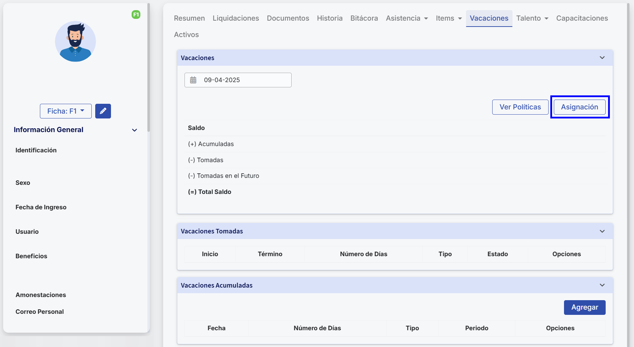
Task: Click the employee avatar picture
Action: (75, 42)
